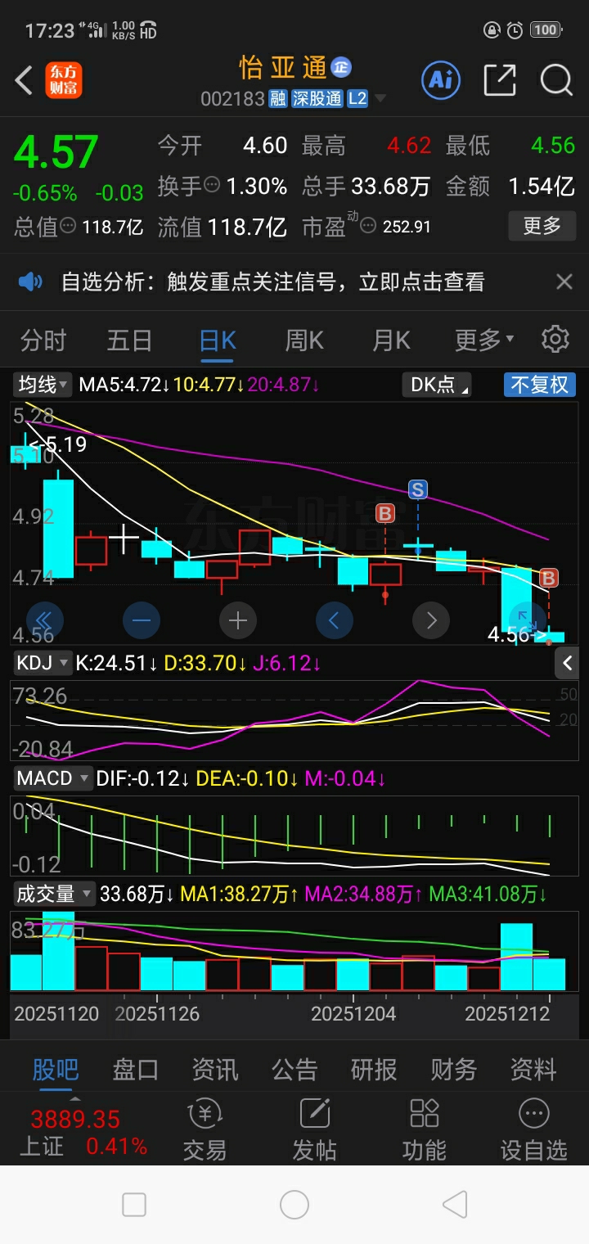Image resolution: width=589 pixels, height=1244 pixels.
Task: Tap the speaker icon in 自选分析 banner
Action: tap(30, 282)
